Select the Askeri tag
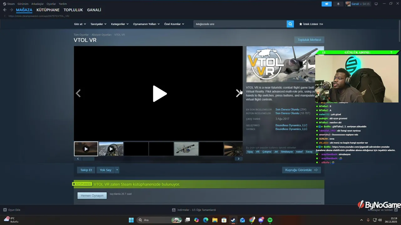 (x=299, y=152)
